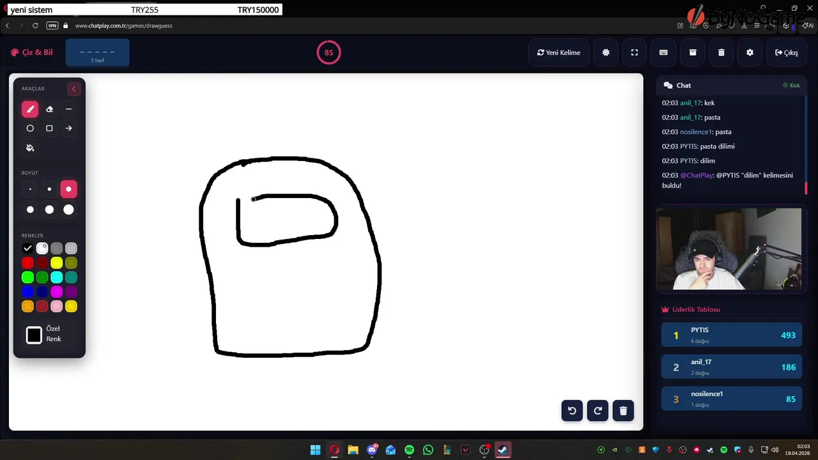This screenshot has height=460, width=818.
Task: Undo the last drawing stroke
Action: (572, 411)
